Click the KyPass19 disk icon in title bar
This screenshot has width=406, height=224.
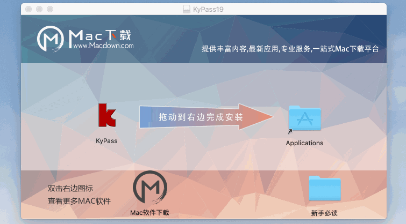(x=187, y=9)
